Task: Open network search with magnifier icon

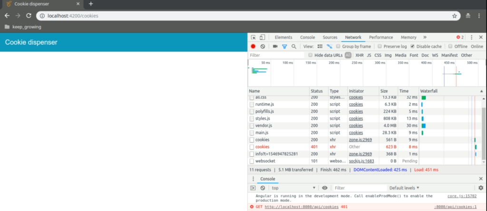Action: 294,47
